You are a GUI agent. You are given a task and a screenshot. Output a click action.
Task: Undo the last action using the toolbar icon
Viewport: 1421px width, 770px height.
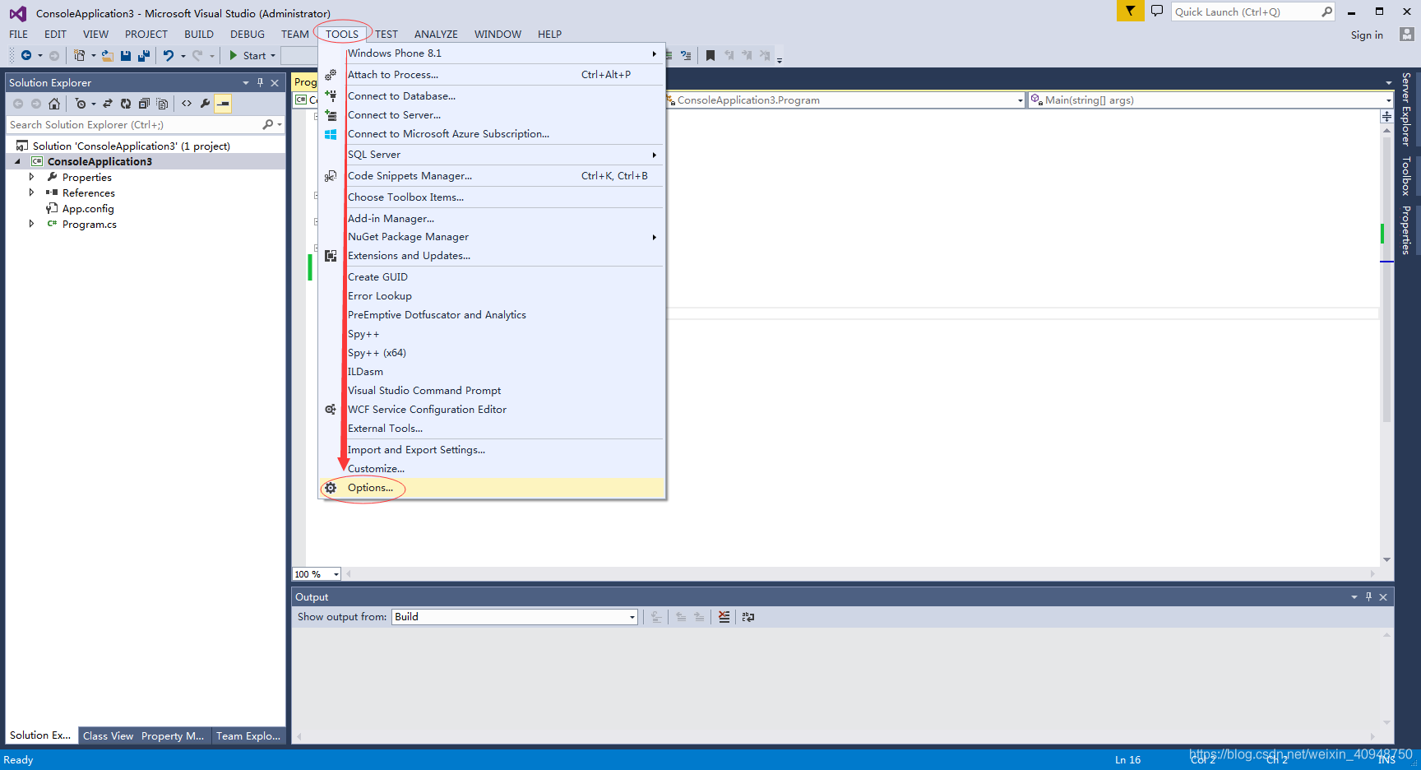[169, 55]
